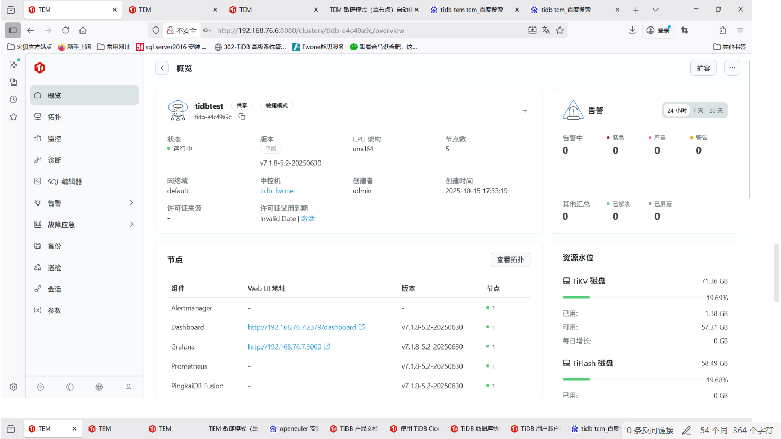Switch alert range to 30 天

(716, 111)
